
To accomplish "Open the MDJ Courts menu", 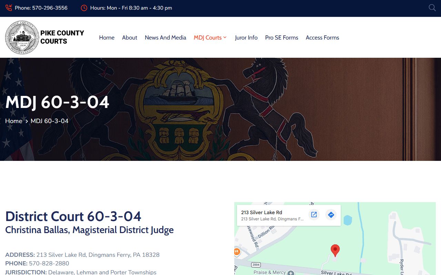I will [208, 37].
